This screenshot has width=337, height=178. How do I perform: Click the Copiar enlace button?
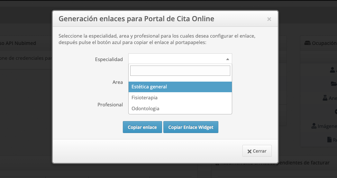(142, 127)
